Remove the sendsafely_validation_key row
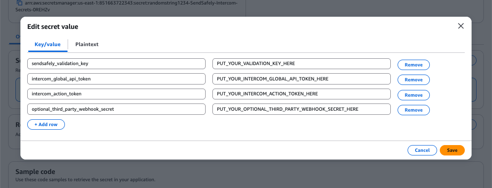This screenshot has height=188, width=492. [413, 65]
